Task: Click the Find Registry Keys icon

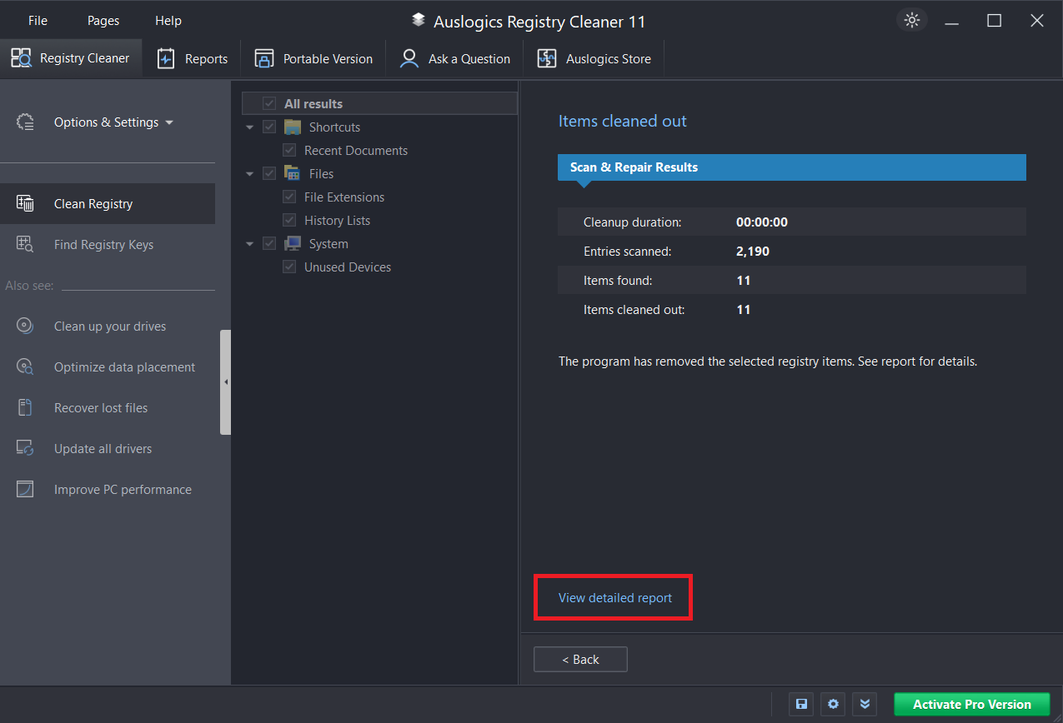Action: 25,245
